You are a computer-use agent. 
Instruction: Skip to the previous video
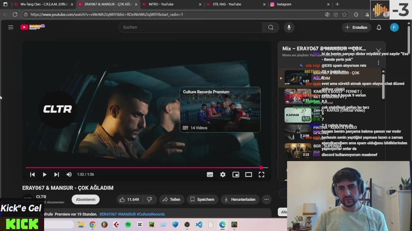point(32,175)
